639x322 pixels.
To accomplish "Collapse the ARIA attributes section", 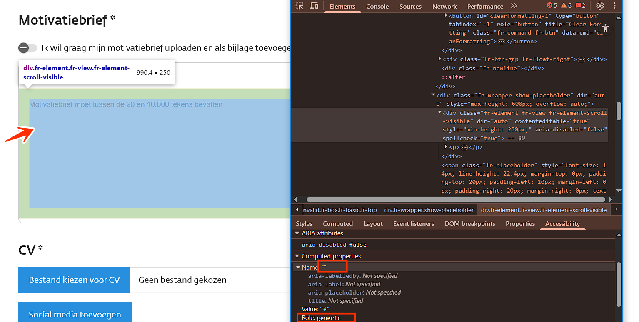I will tap(297, 233).
